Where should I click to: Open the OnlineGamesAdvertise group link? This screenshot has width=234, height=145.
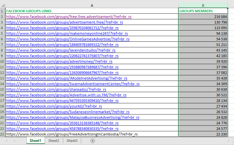point(68,39)
